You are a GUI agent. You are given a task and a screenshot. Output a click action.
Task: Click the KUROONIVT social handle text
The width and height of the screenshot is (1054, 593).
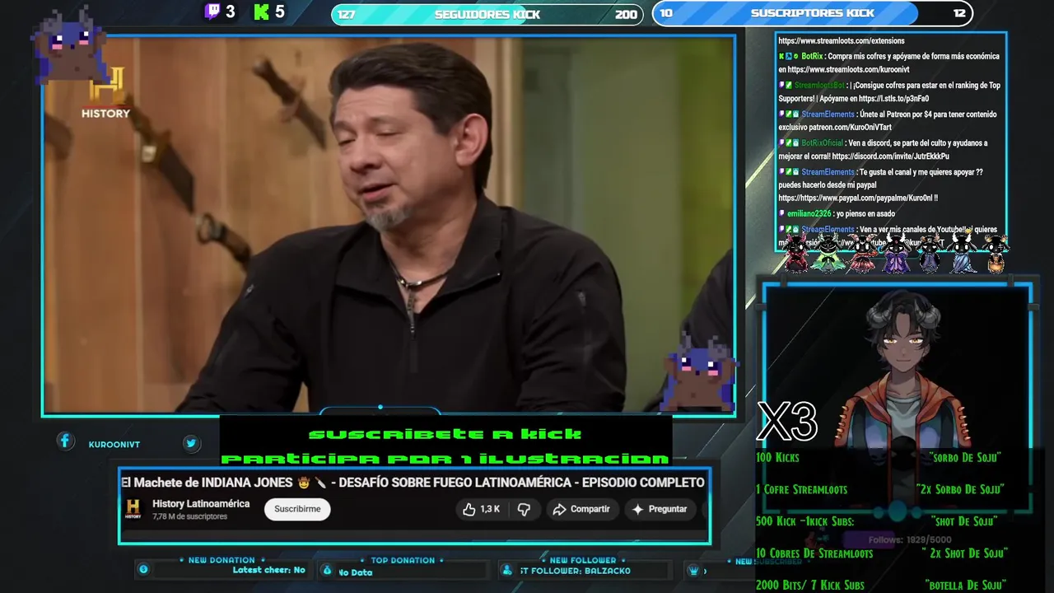pos(114,445)
